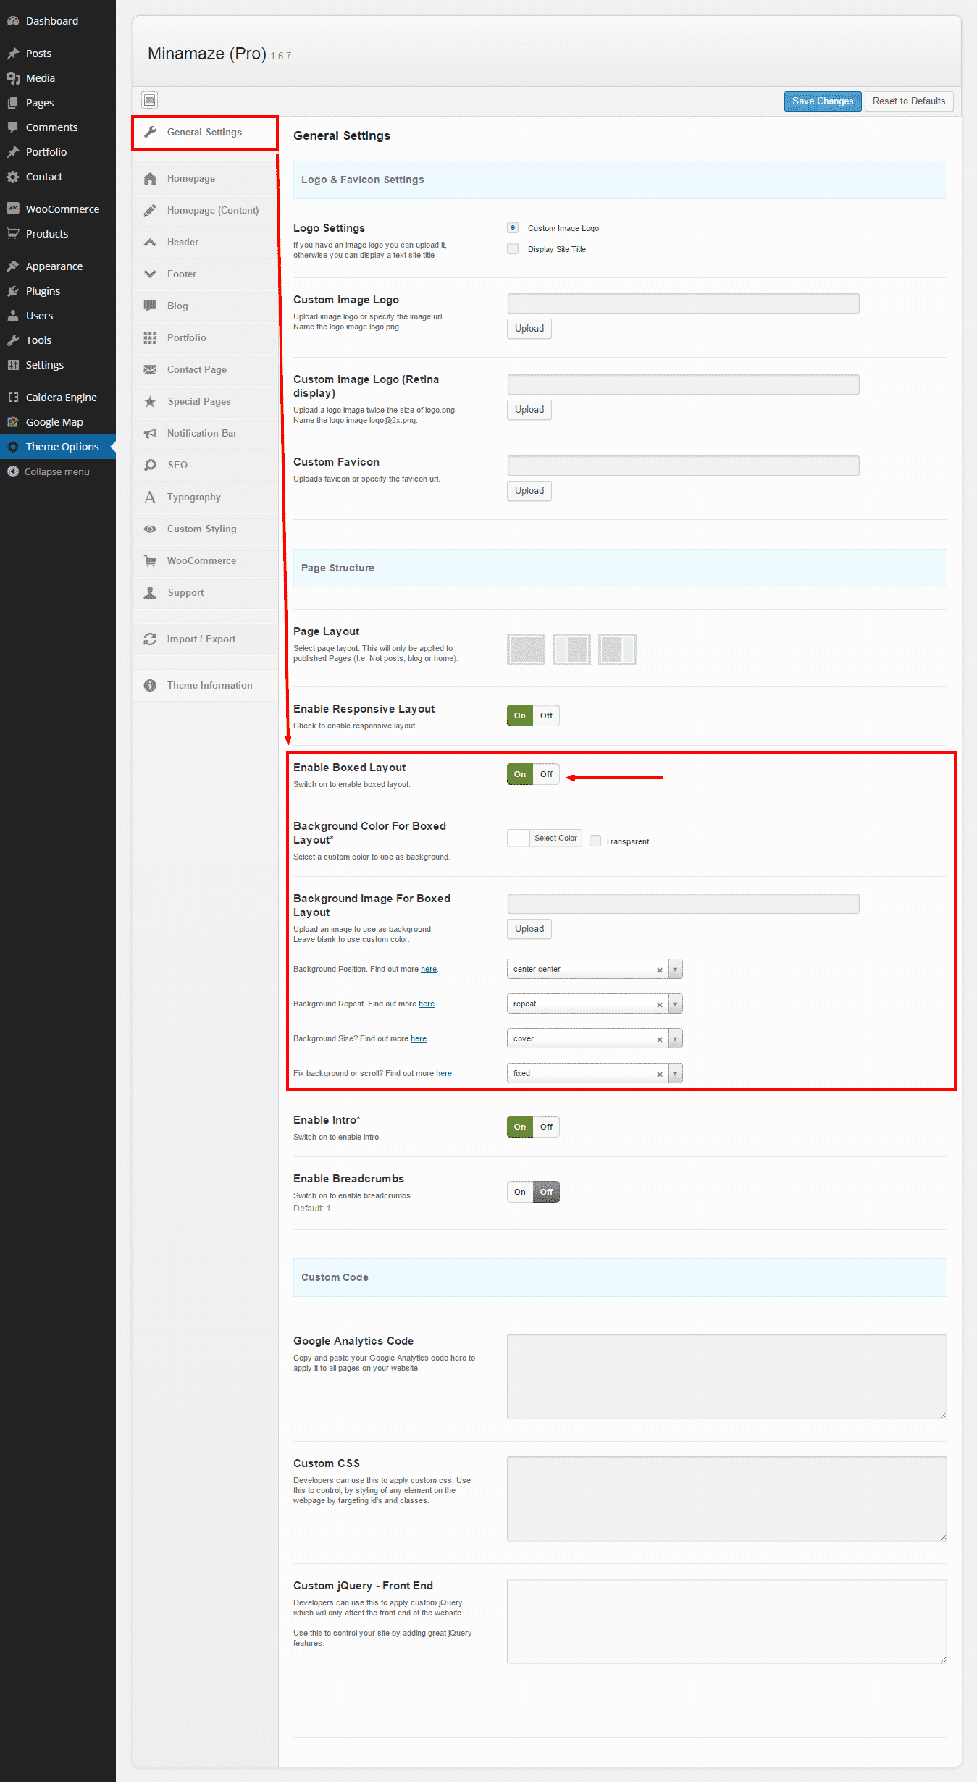
Task: Switch Enable Boxed Layout to Off
Action: (546, 774)
